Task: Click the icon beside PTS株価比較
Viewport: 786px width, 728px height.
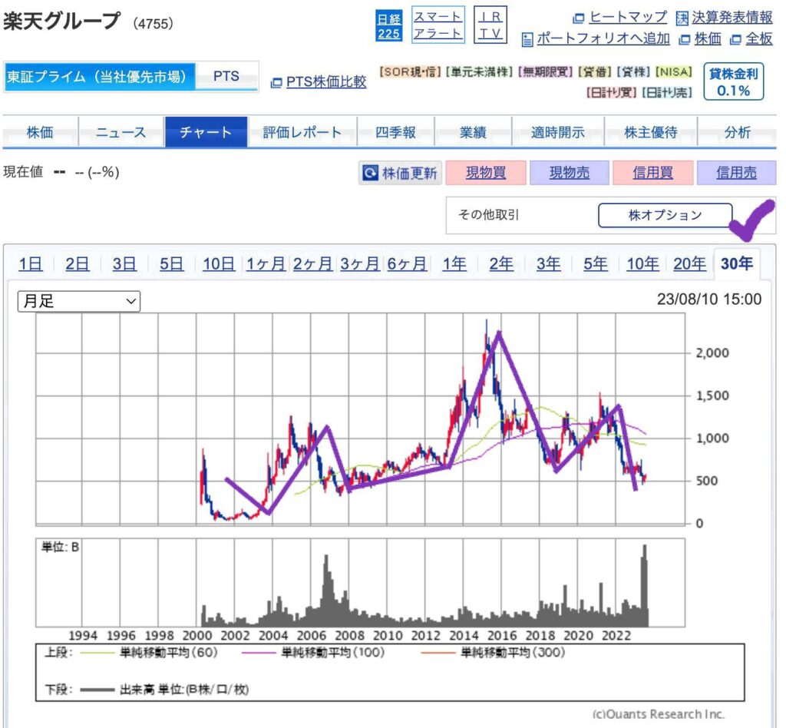Action: tap(276, 83)
